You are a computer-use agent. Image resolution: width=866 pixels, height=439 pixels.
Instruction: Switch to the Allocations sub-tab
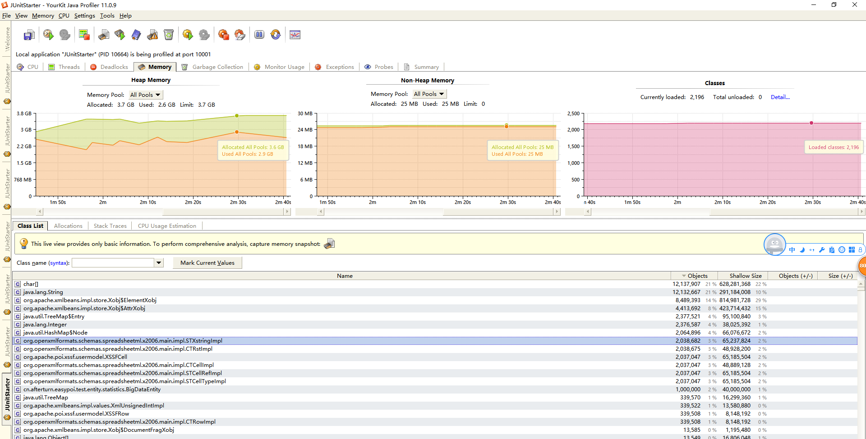tap(68, 226)
